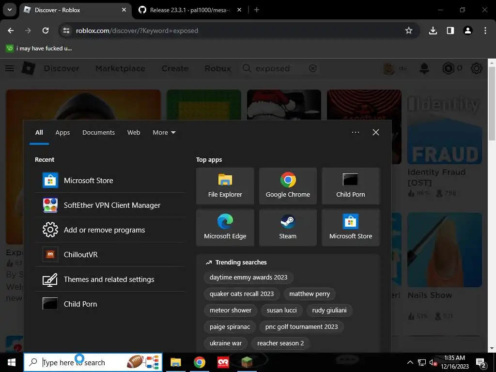Open Roblox Discover nav link
Viewport: 496px width, 372px height.
tap(62, 68)
